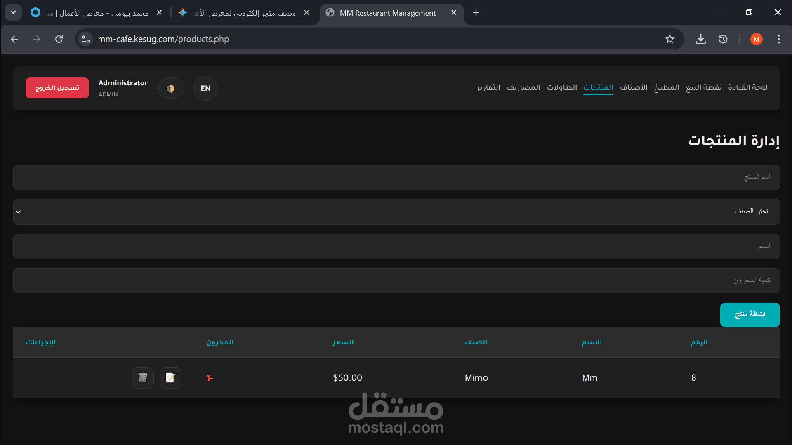
Task: Expand the اختر الصنف category dropdown
Action: coord(396,212)
